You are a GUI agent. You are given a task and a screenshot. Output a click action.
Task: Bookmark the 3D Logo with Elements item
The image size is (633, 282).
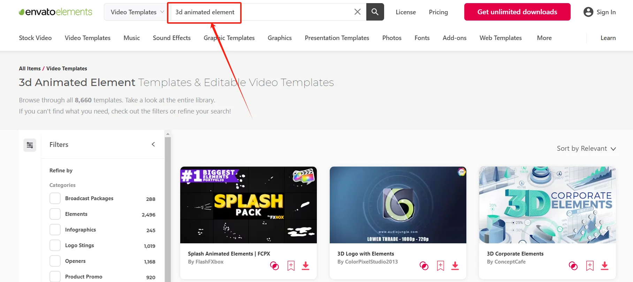click(x=441, y=266)
